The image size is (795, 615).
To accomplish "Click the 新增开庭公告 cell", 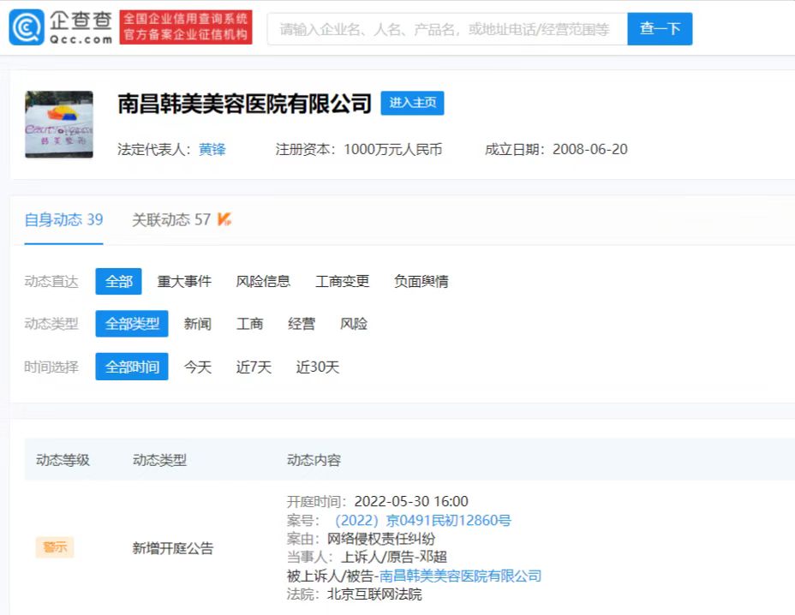I will coord(173,548).
